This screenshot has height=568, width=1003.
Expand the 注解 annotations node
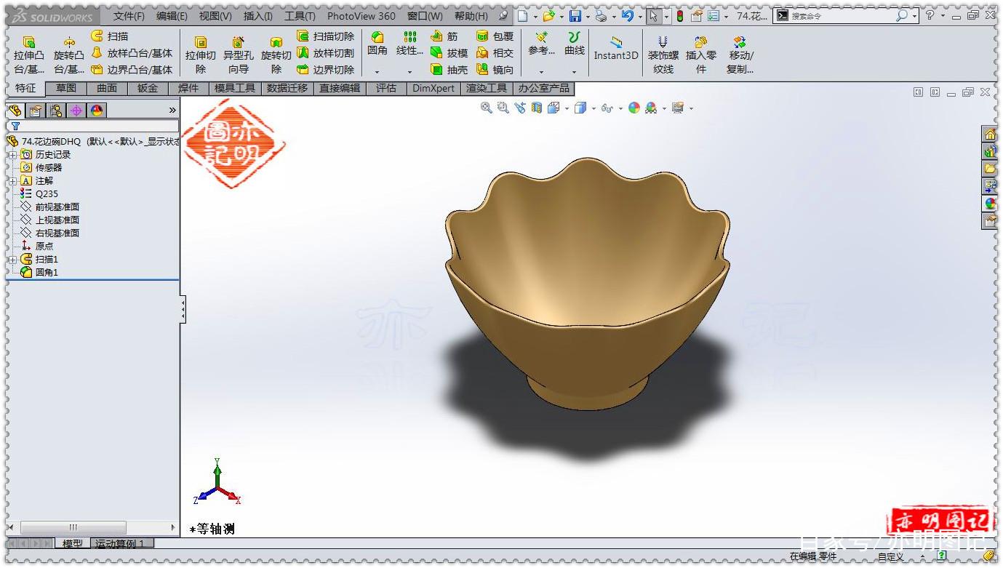coord(12,181)
